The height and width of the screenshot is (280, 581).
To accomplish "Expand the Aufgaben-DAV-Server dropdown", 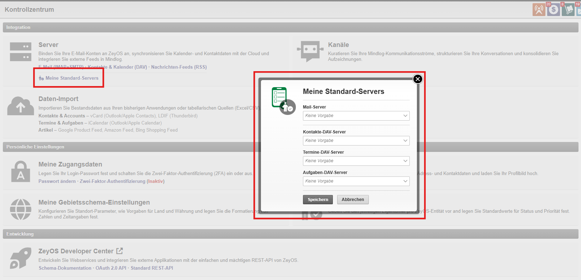I will tap(356, 181).
